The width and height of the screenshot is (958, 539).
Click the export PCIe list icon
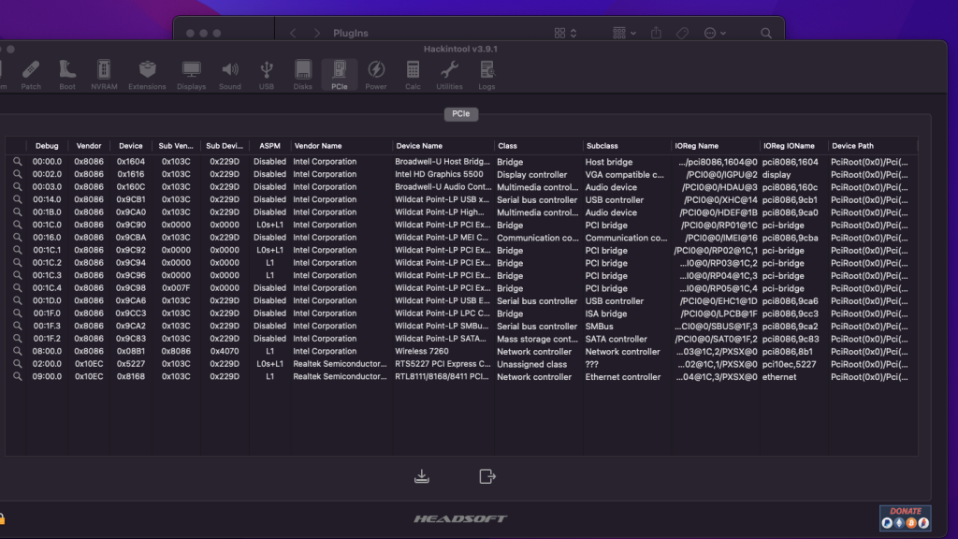click(486, 476)
